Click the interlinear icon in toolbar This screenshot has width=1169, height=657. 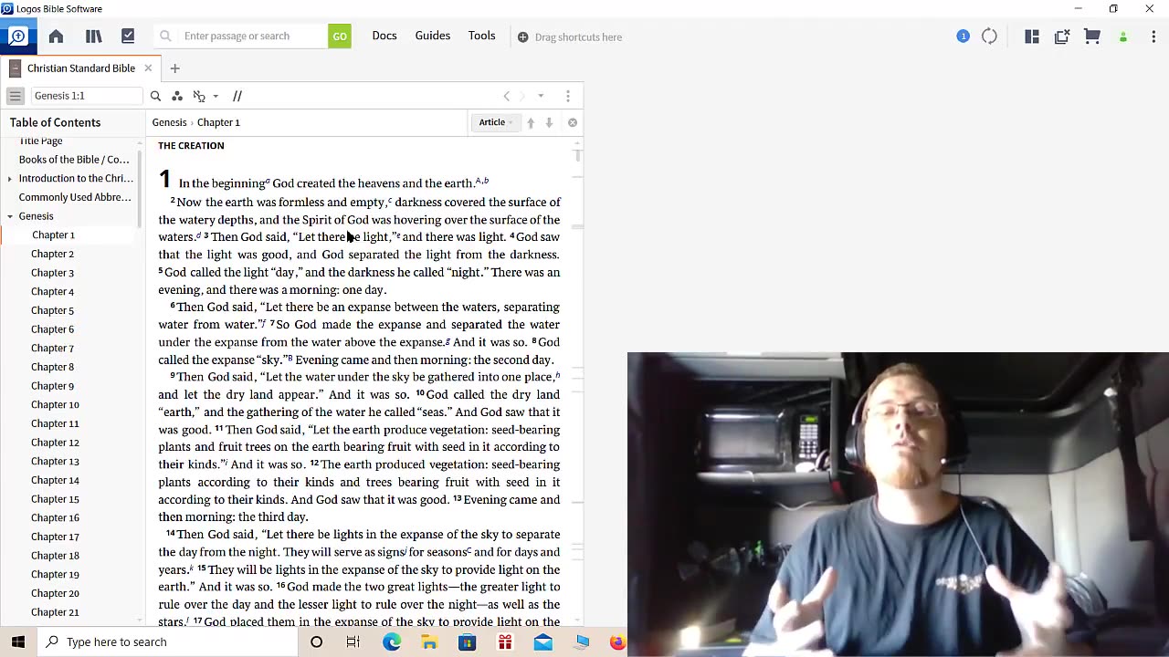coord(199,96)
